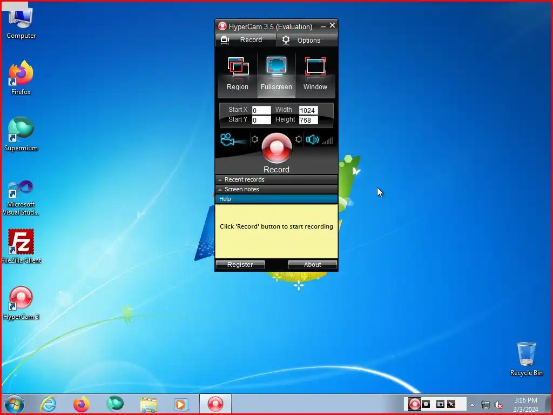The width and height of the screenshot is (553, 415).
Task: Open the HyperCam 3 desktop shortcut
Action: [x=21, y=304]
